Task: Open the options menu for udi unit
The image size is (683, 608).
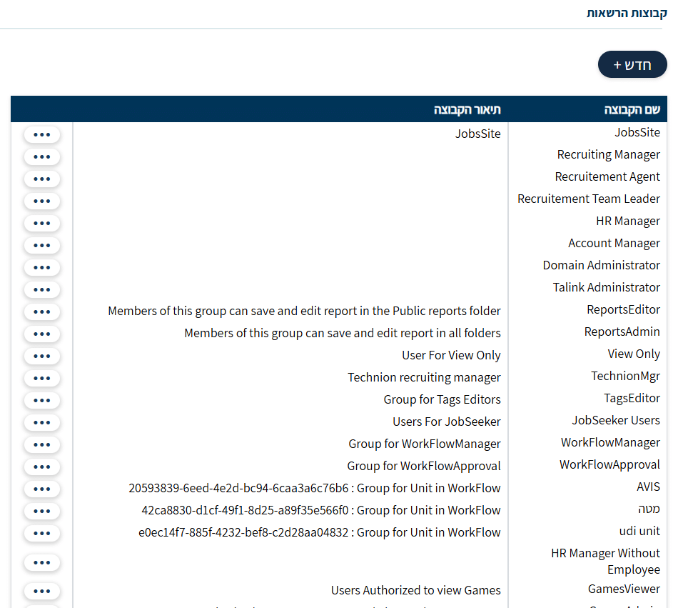Action: click(x=42, y=533)
